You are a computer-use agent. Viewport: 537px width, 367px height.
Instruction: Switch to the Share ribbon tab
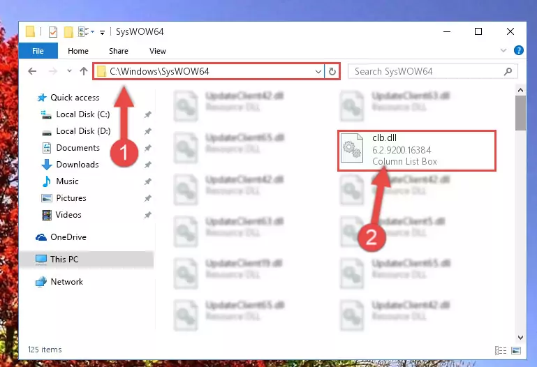coord(119,51)
